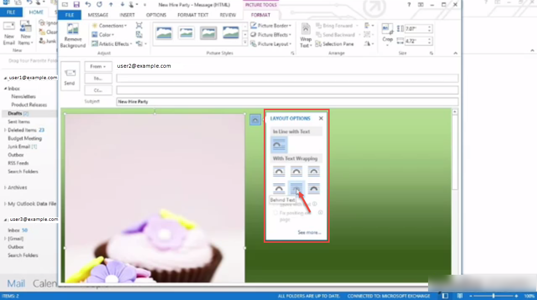
Task: Click the Cc... button
Action: click(x=98, y=90)
